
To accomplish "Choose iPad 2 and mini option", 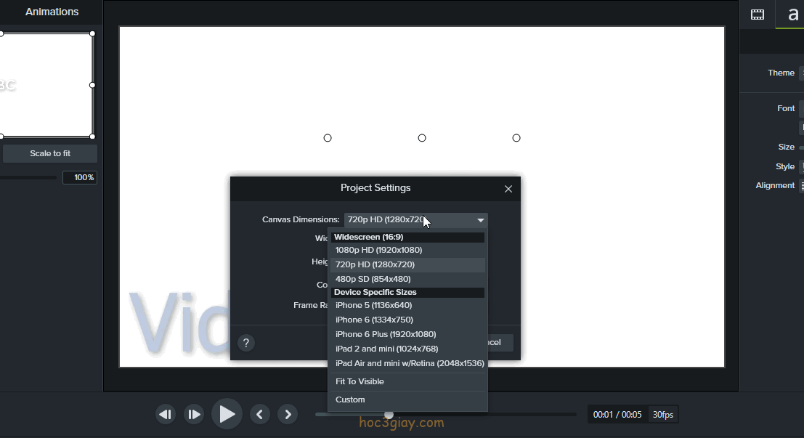I will click(x=386, y=349).
